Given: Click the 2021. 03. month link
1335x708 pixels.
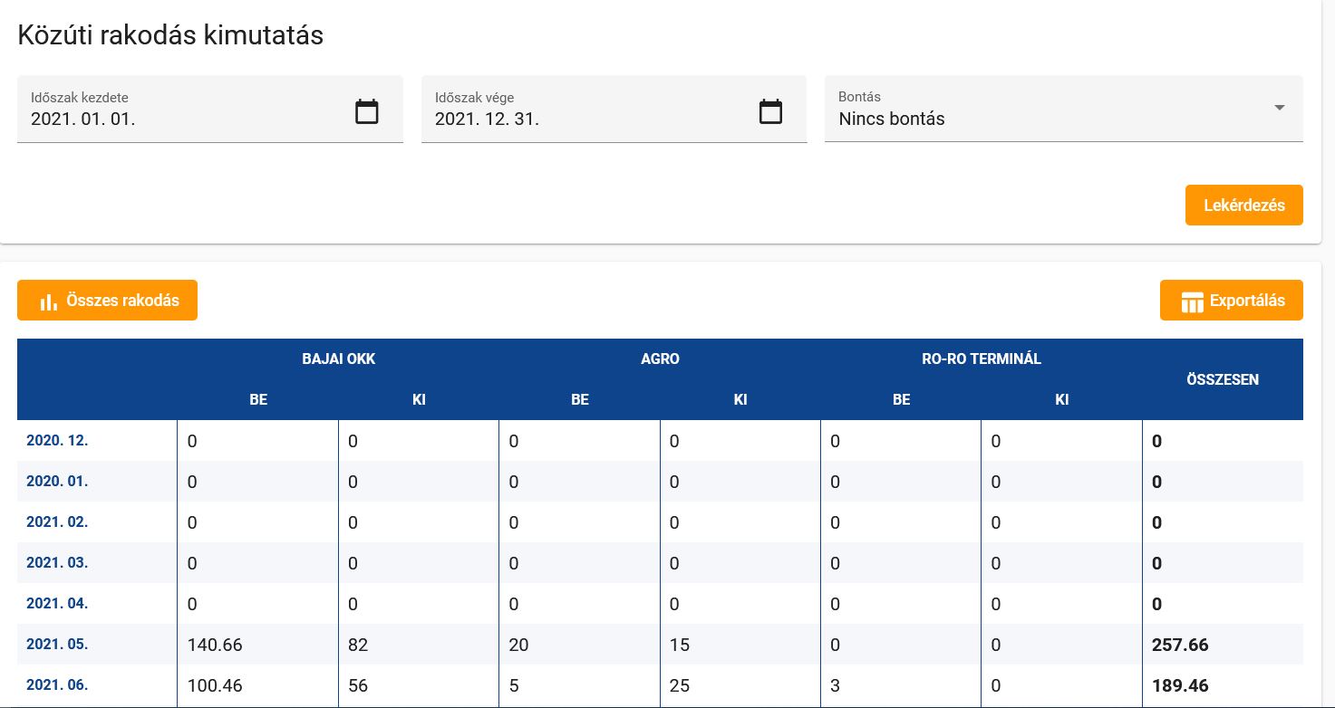Looking at the screenshot, I should coord(57,563).
